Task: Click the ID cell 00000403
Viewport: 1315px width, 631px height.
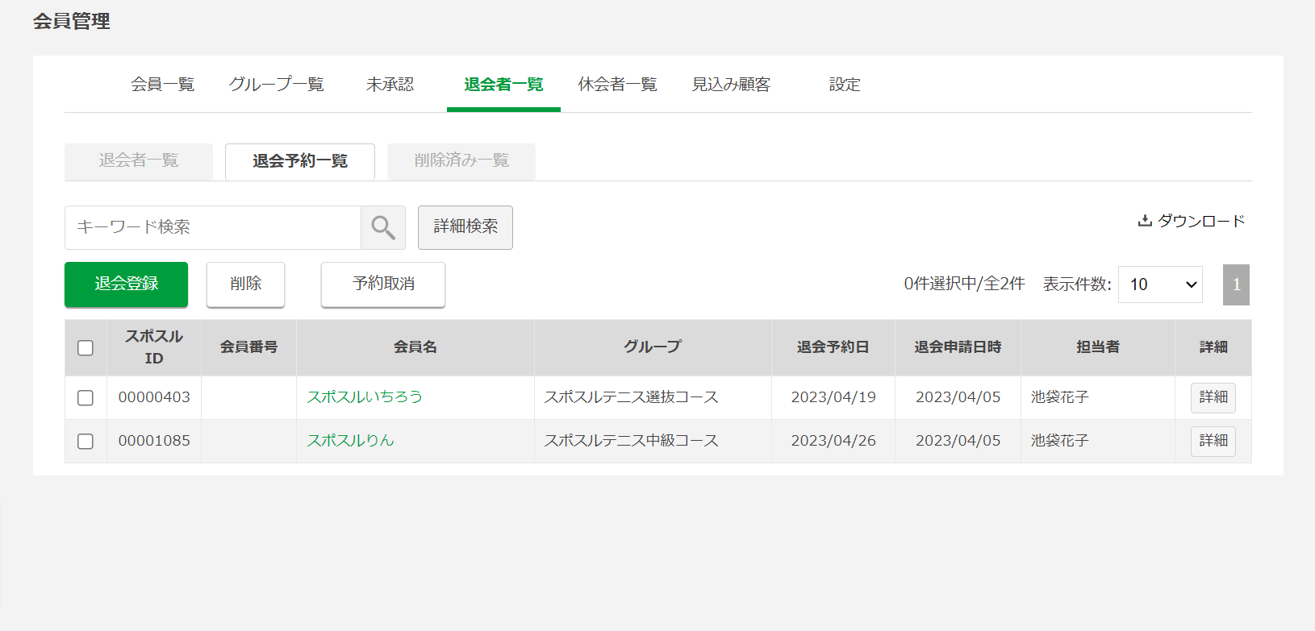Action: click(x=154, y=397)
